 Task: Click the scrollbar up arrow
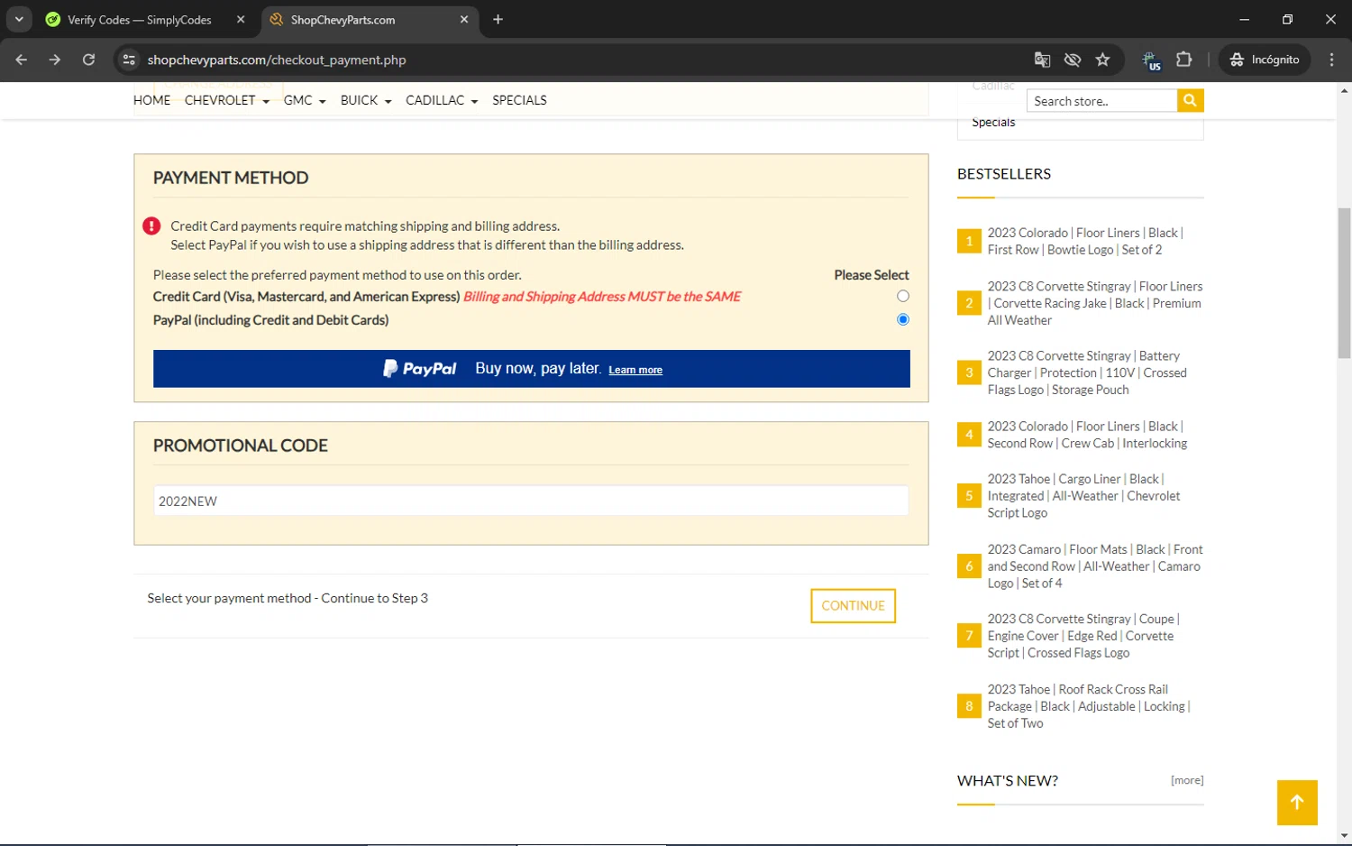coord(1344,90)
